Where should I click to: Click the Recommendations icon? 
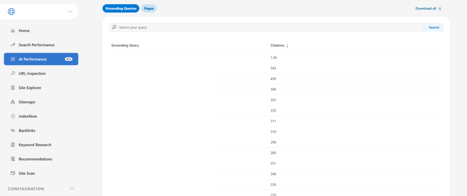(x=13, y=159)
